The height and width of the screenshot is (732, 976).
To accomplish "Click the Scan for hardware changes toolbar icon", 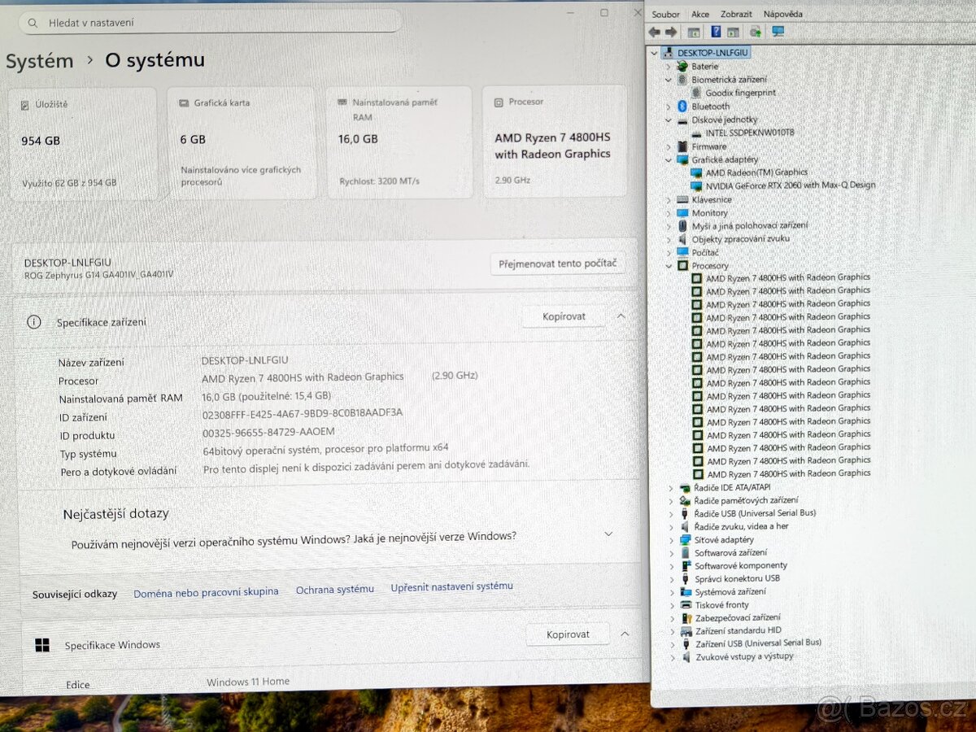I will [x=755, y=32].
